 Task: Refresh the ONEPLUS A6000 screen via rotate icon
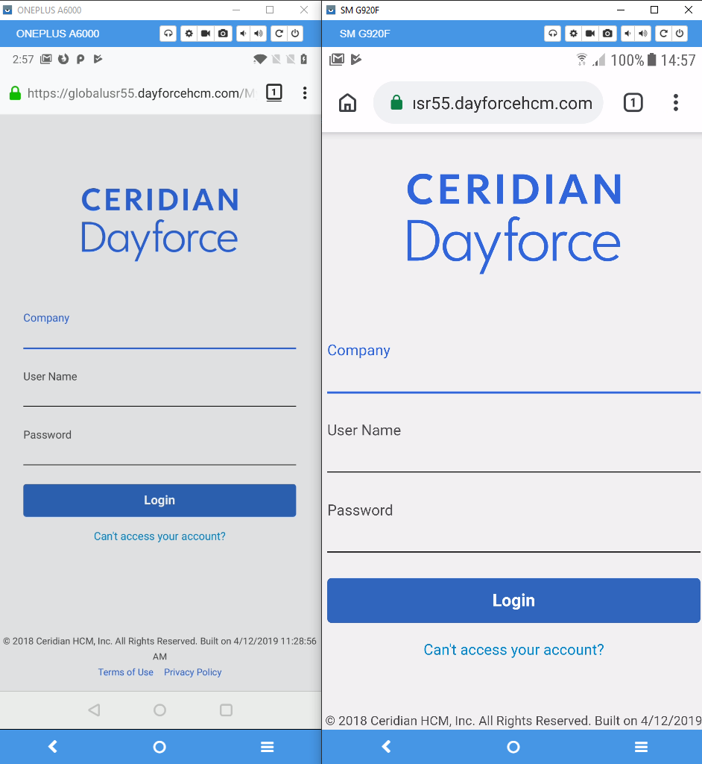278,34
